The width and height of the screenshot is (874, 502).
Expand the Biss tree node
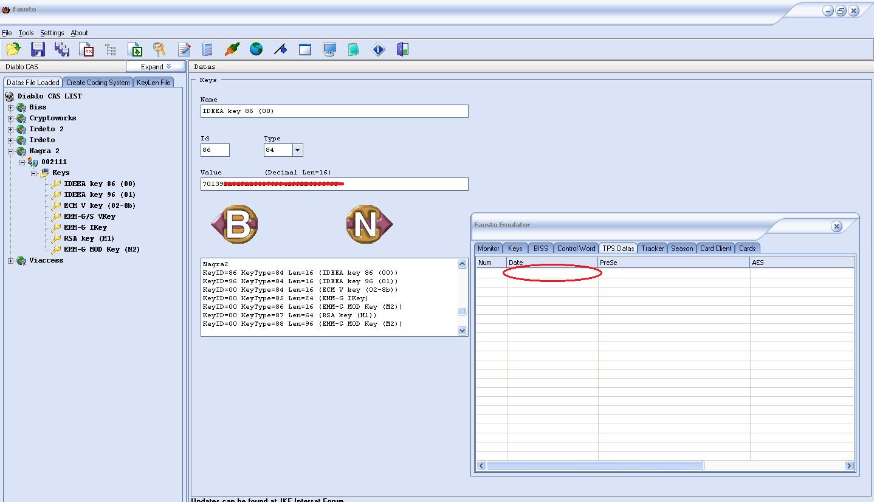pos(10,108)
